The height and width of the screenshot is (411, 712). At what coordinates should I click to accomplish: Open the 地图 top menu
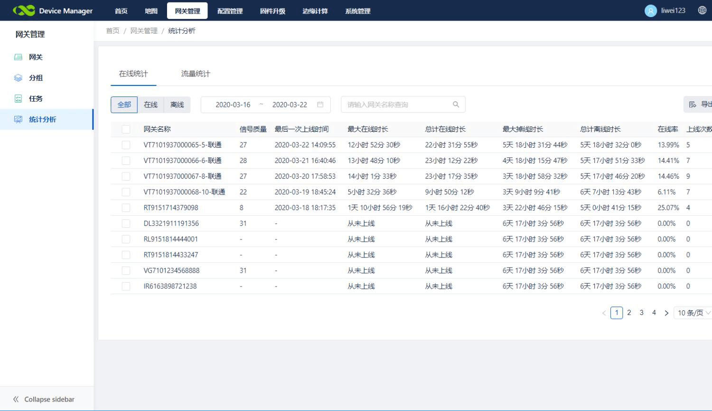[x=151, y=11]
